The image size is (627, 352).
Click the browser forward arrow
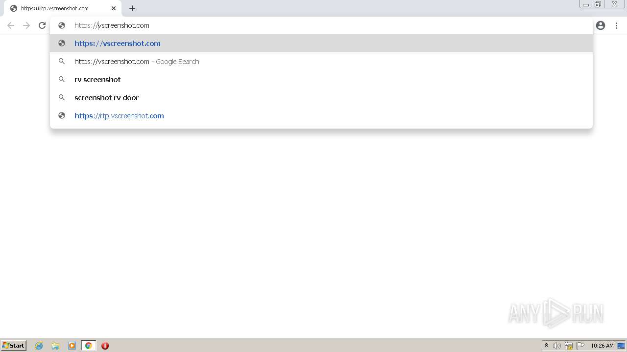[x=26, y=25]
